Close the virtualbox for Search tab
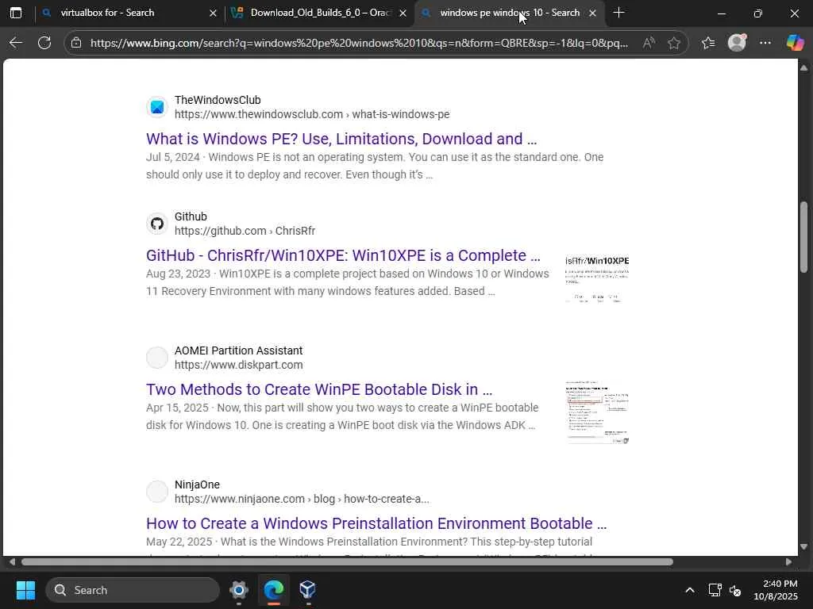Screen dimensions: 813x609 [213, 13]
